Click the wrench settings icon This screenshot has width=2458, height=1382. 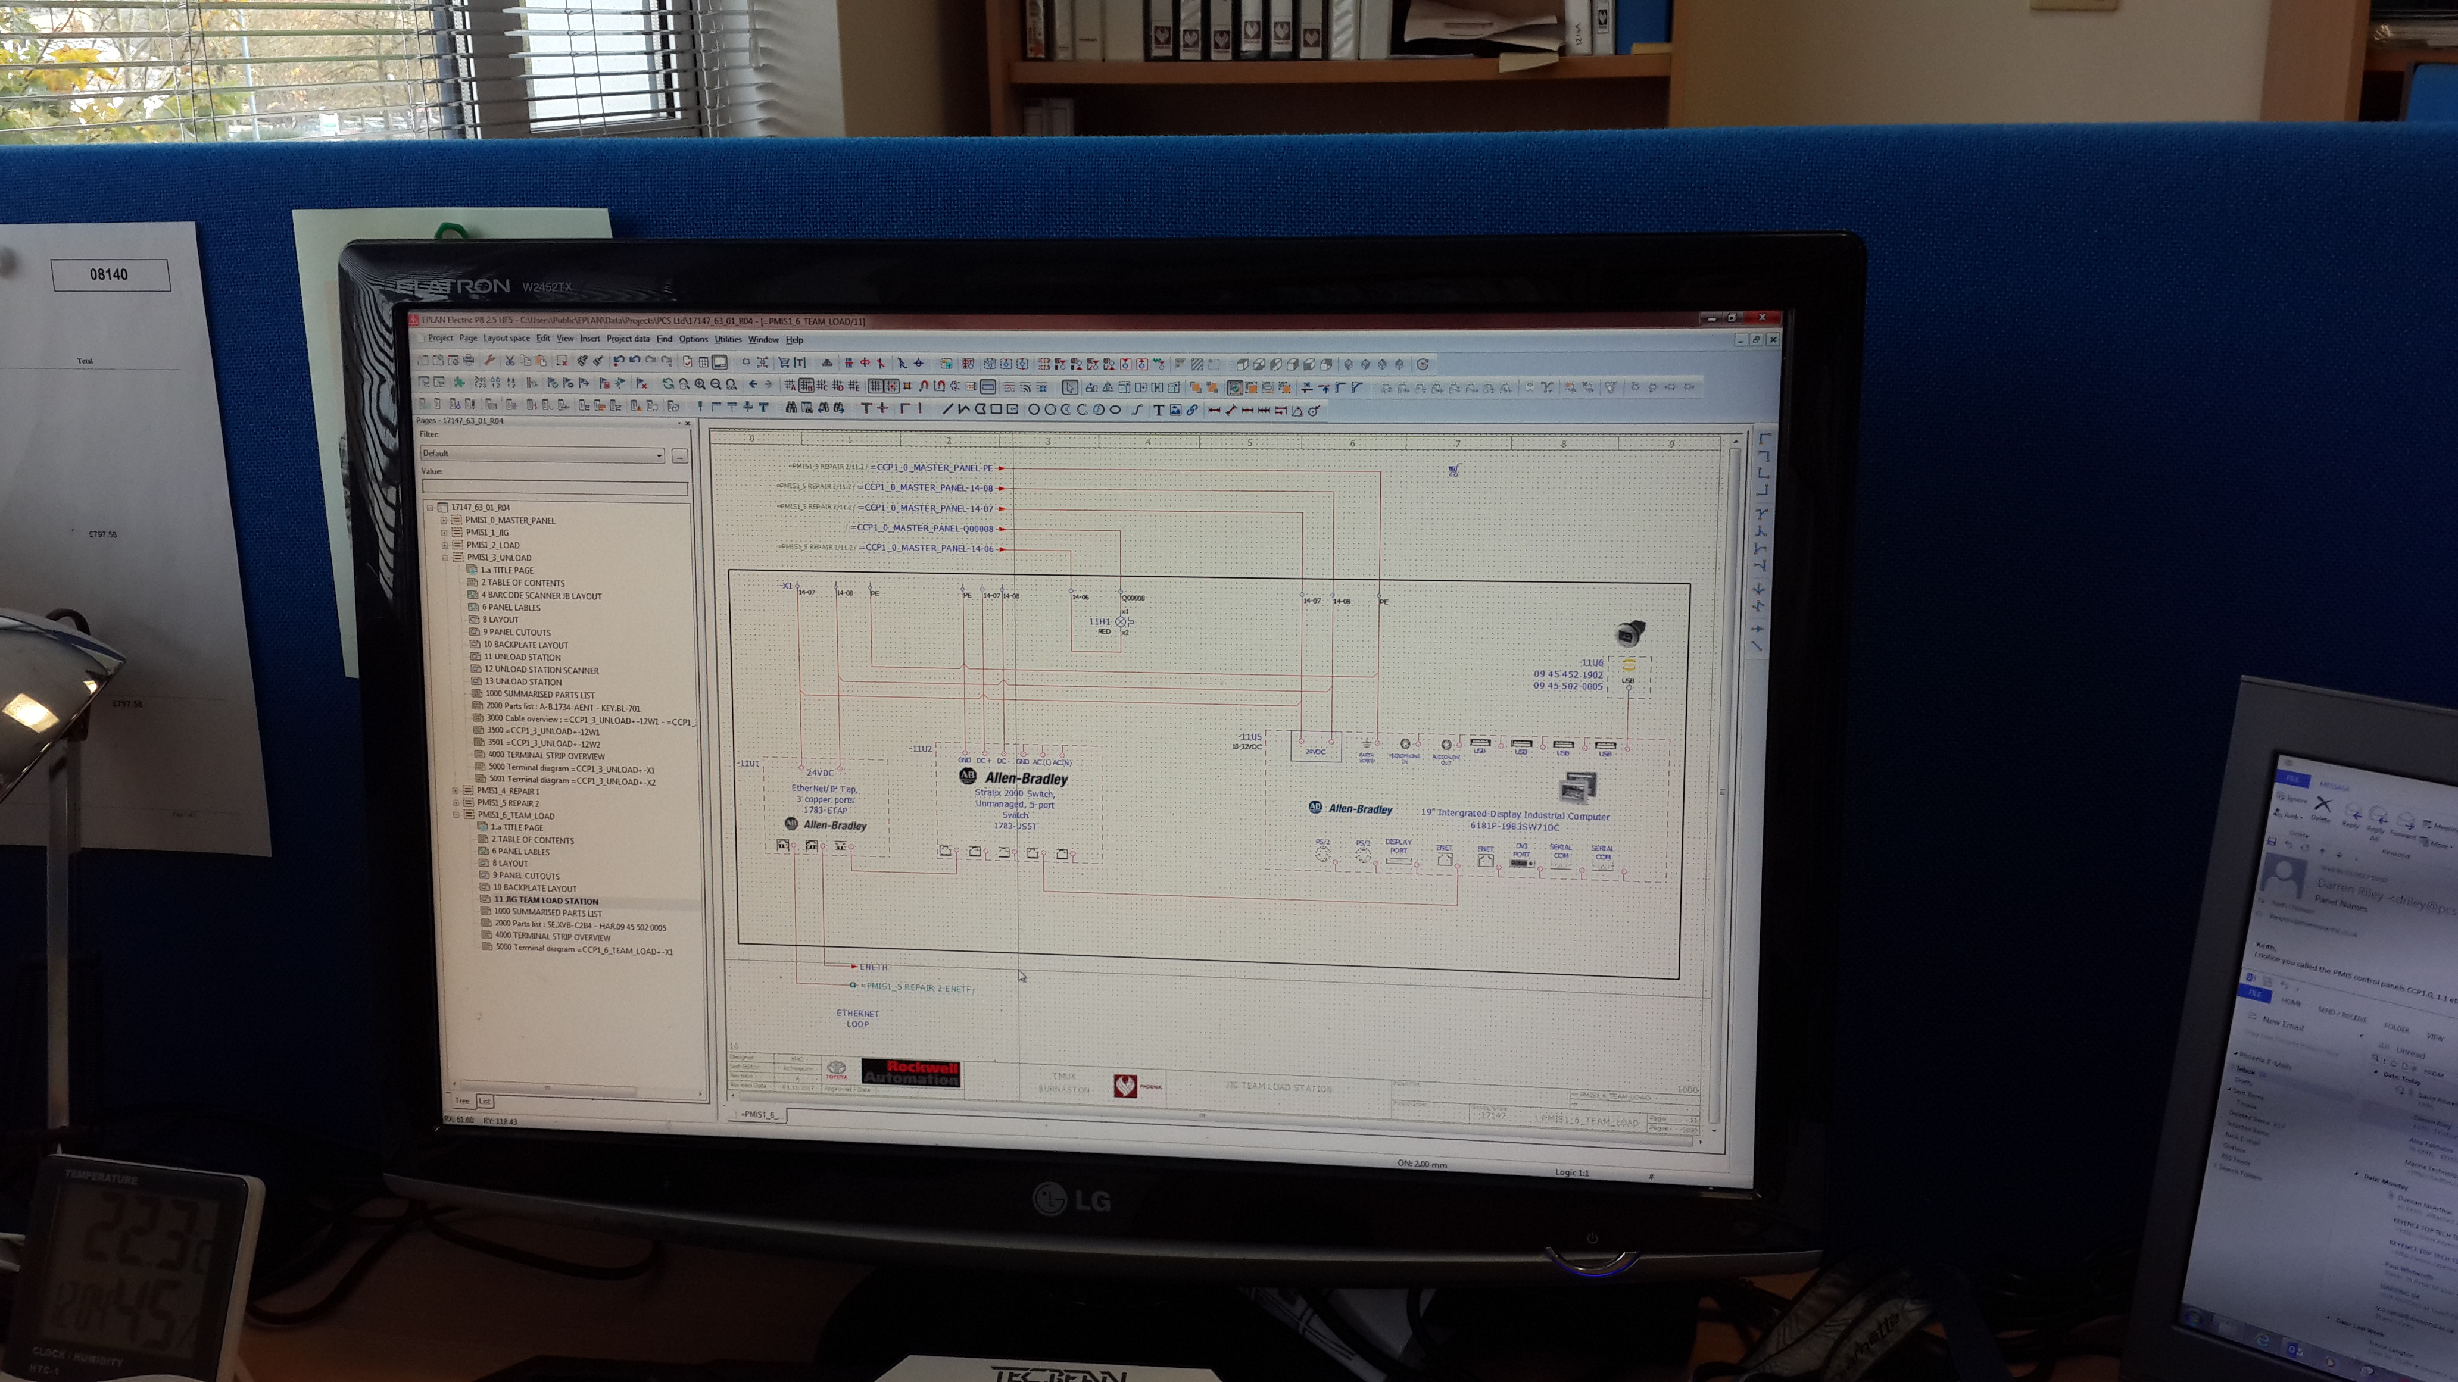[489, 361]
